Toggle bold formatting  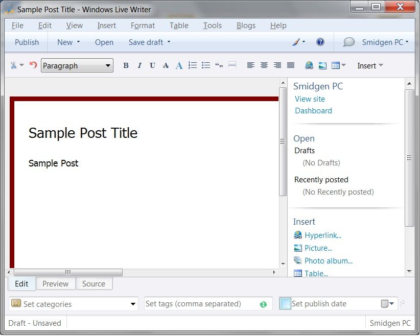126,65
